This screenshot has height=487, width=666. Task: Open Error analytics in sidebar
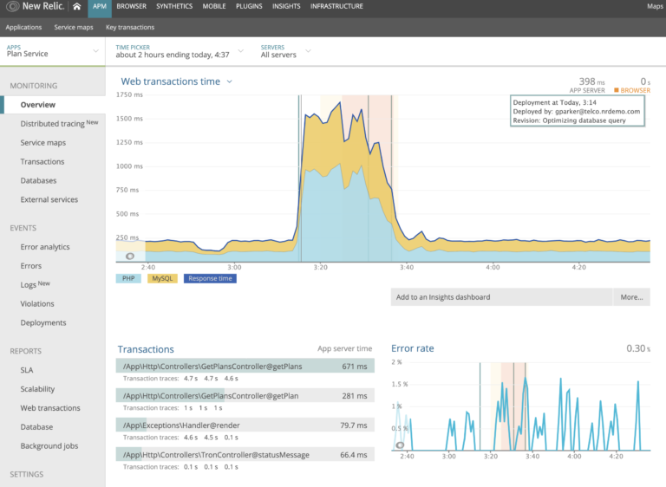(45, 247)
